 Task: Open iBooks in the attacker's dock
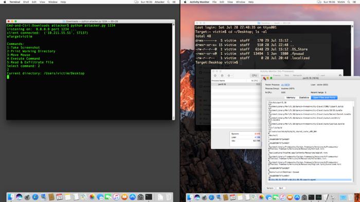(x=124, y=197)
